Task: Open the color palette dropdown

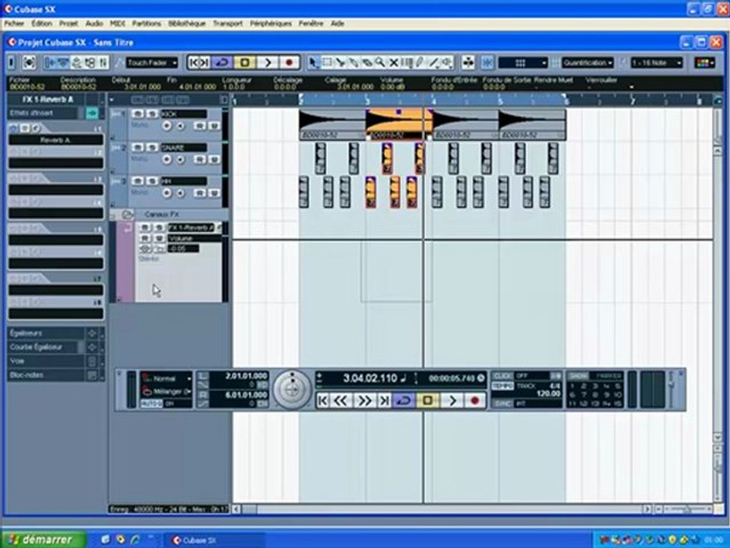Action: 704,62
